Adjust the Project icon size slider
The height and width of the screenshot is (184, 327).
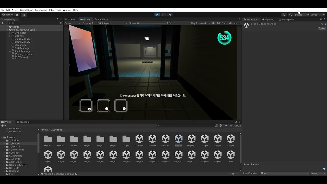[x=233, y=174]
